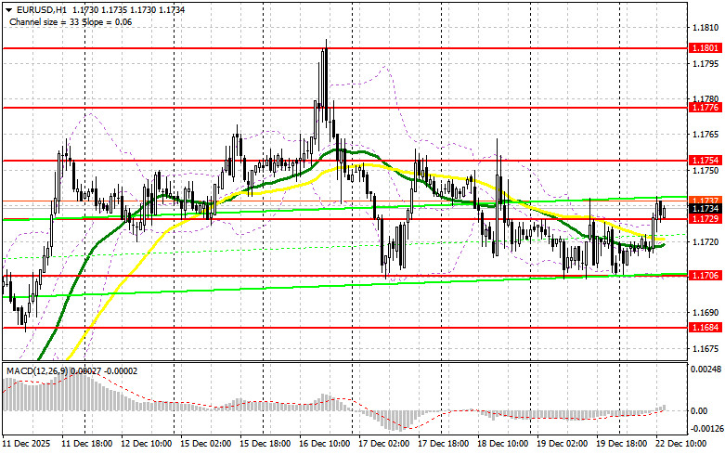725x454 pixels.
Task: Select the '11 Dec 2025' time axis label
Action: point(26,444)
